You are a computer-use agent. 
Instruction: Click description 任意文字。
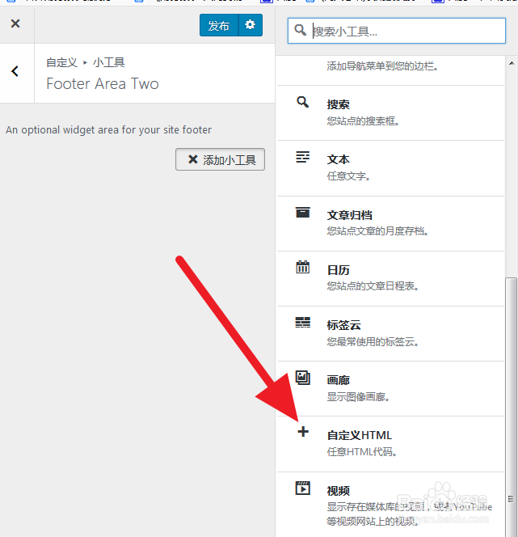click(348, 176)
